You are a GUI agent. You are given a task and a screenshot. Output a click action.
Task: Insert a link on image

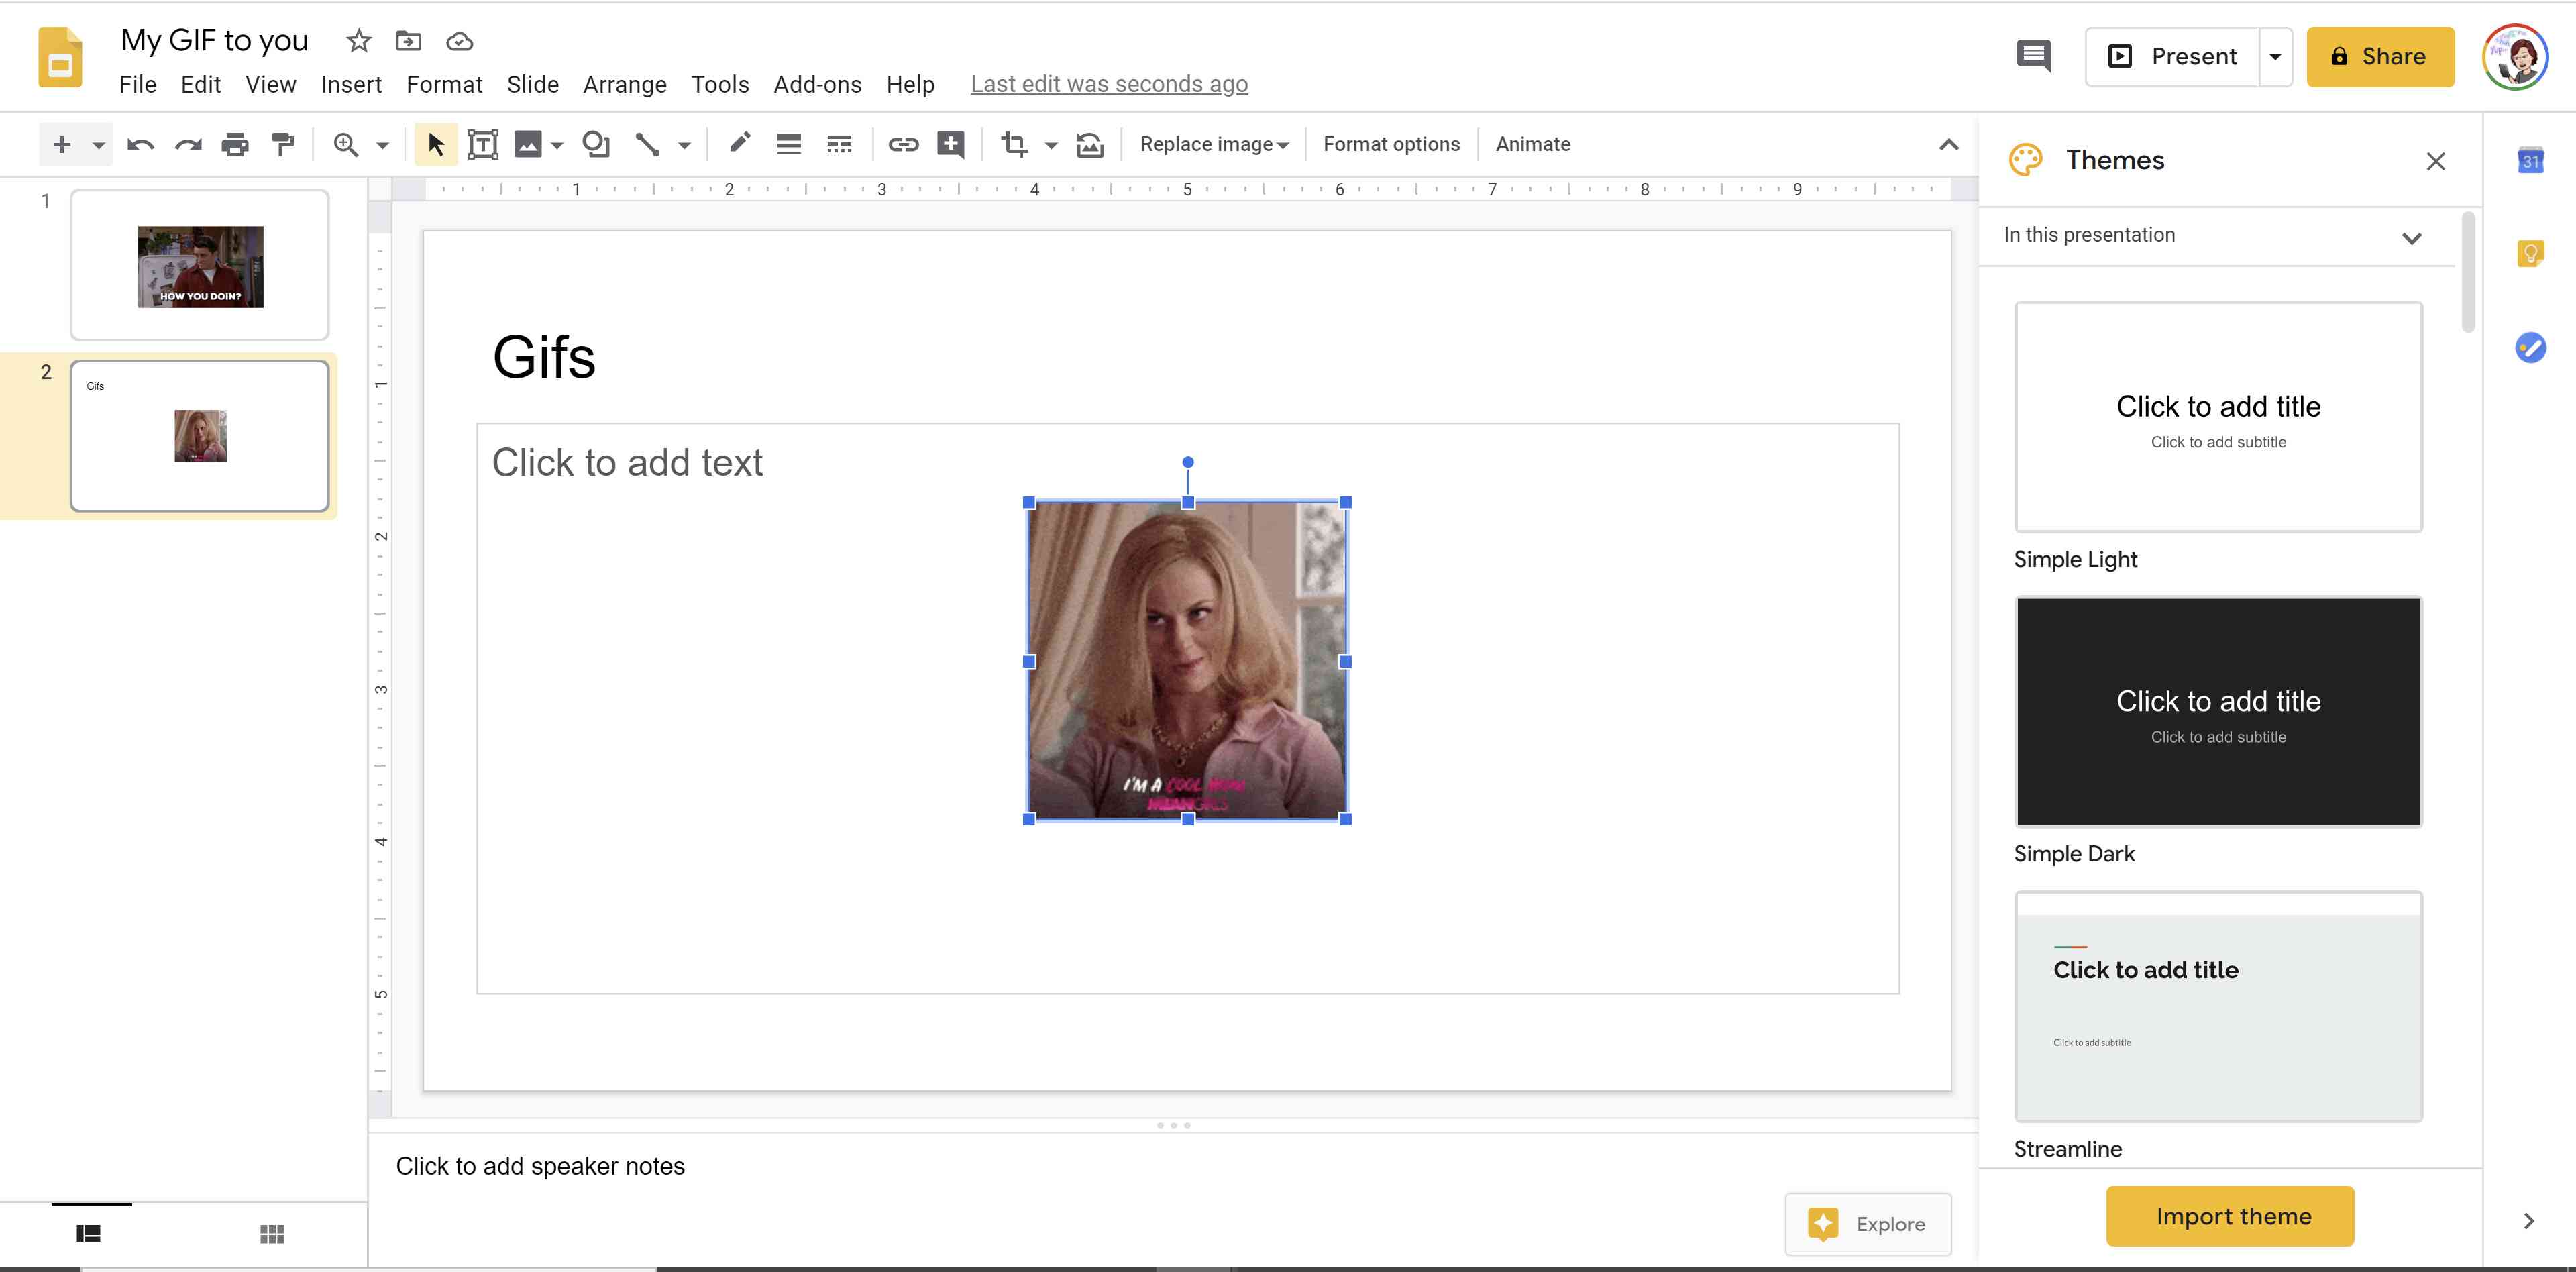click(903, 145)
